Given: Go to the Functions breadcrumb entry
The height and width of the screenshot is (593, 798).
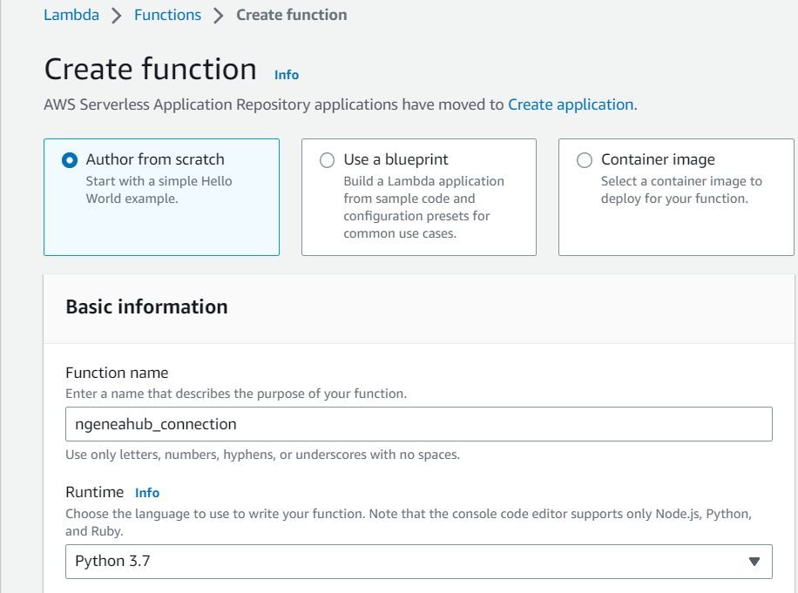Looking at the screenshot, I should tap(167, 14).
